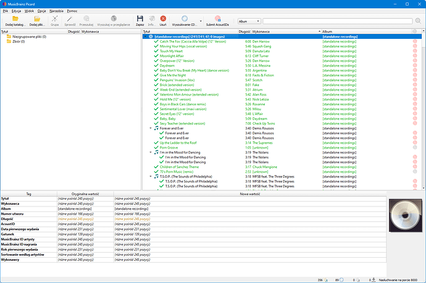The image size is (426, 283).
Task: Click the Sprawdź lookup icon
Action: click(70, 18)
